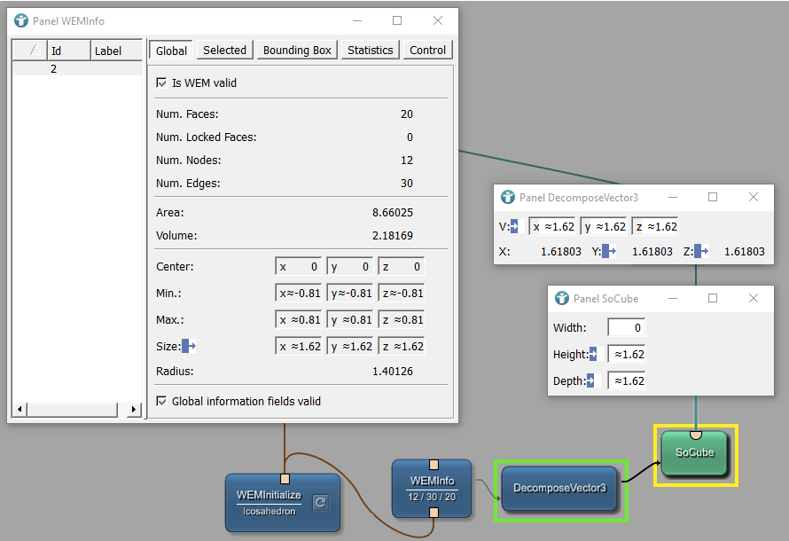789x541 pixels.
Task: Sort the WEM list by the Id column
Action: (68, 51)
